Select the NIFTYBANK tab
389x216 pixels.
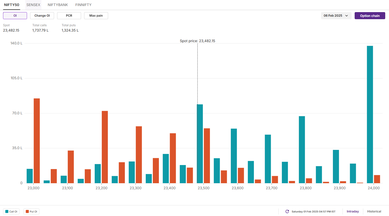pos(58,5)
